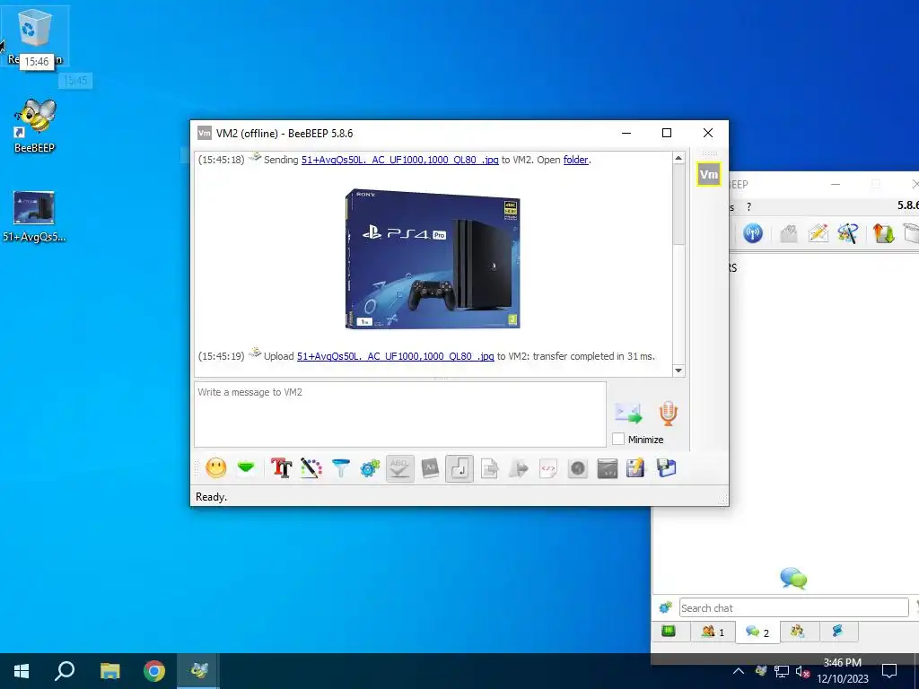Click chat scrollbar up arrow
The width and height of the screenshot is (919, 689).
coord(678,158)
